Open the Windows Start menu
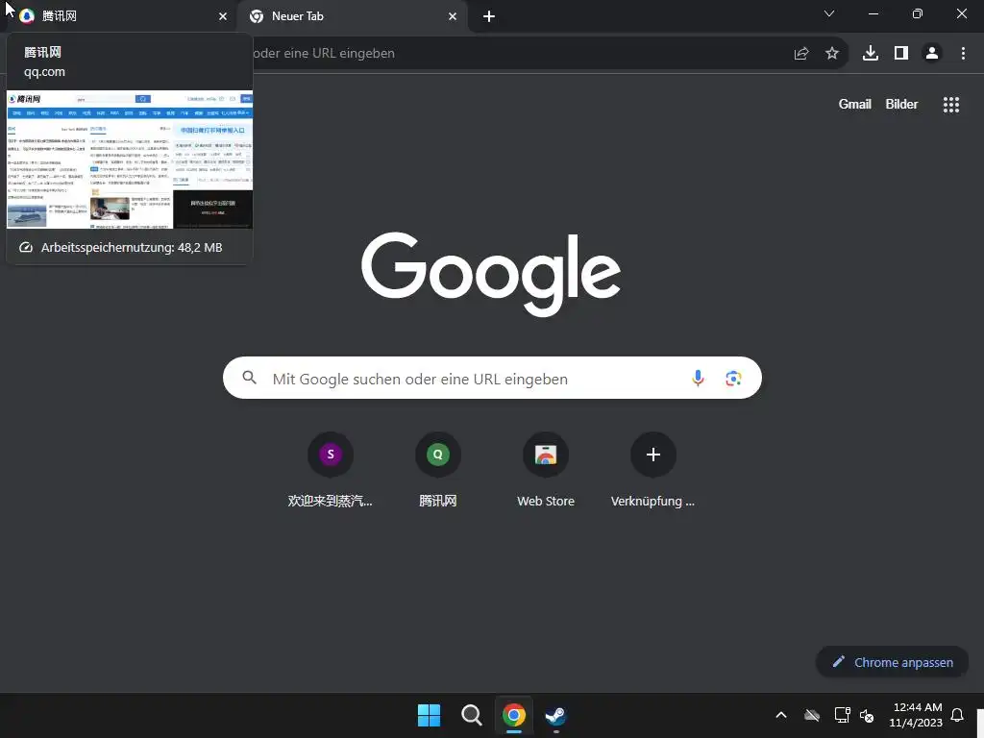Image resolution: width=984 pixels, height=738 pixels. coord(429,715)
